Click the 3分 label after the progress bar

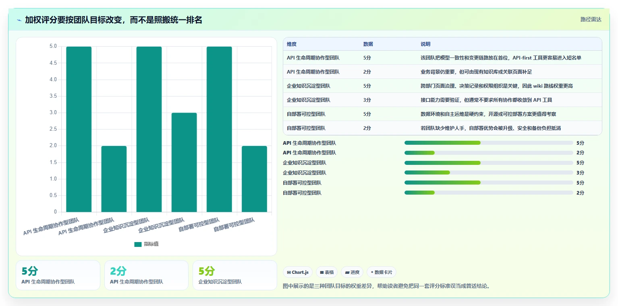580,173
